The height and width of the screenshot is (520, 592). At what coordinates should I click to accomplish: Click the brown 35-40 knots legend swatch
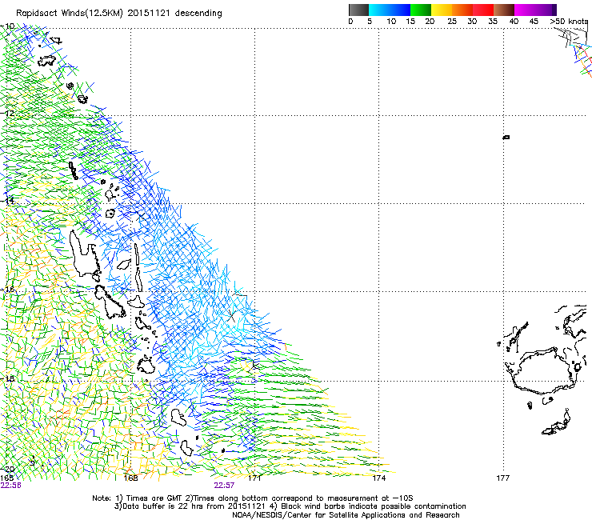tap(504, 10)
